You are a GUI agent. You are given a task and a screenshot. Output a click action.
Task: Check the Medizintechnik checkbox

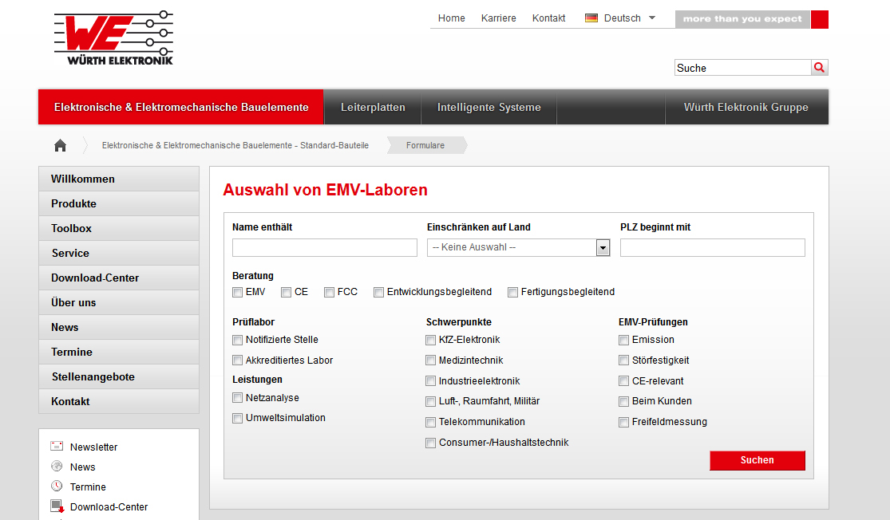coord(430,360)
